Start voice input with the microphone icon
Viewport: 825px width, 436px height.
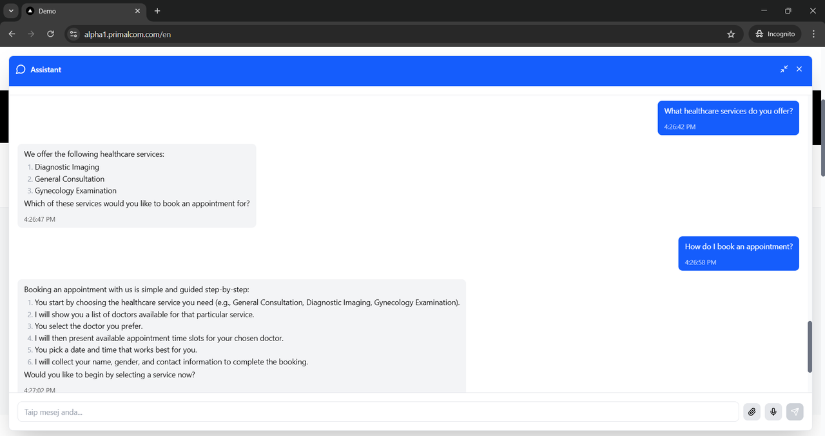point(773,411)
